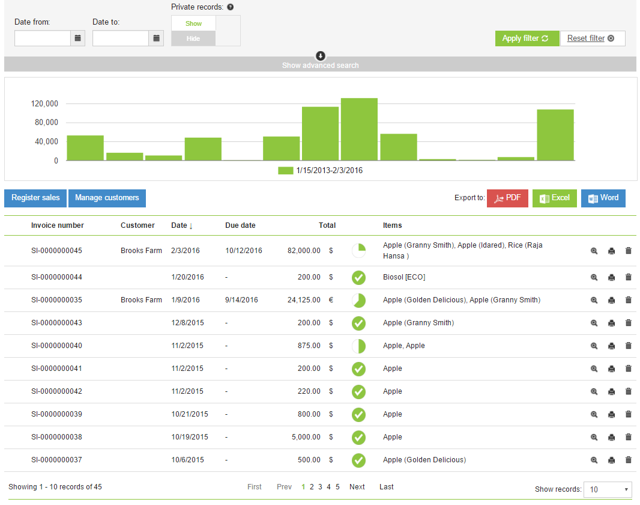Viewport: 640px width, 505px height.
Task: View details of invoice SI-0000000045
Action: pyautogui.click(x=594, y=251)
